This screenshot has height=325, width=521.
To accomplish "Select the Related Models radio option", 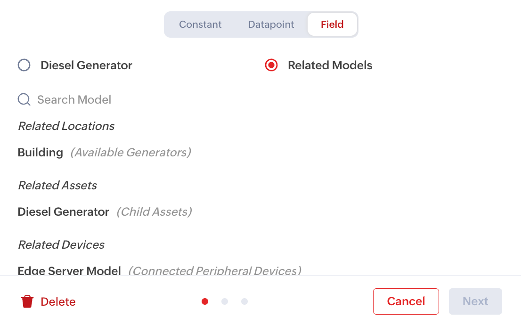I will point(271,65).
